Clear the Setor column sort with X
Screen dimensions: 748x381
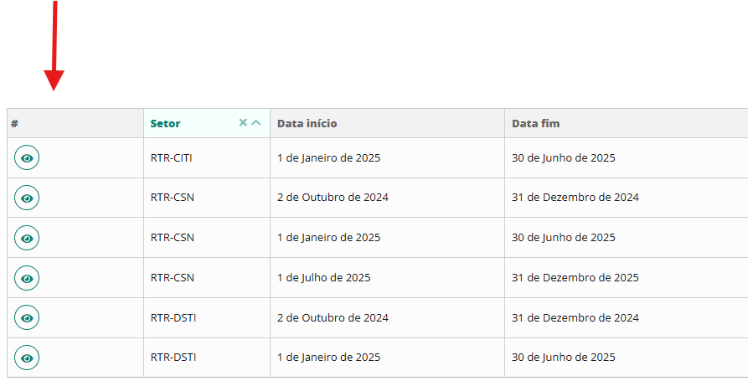click(243, 123)
